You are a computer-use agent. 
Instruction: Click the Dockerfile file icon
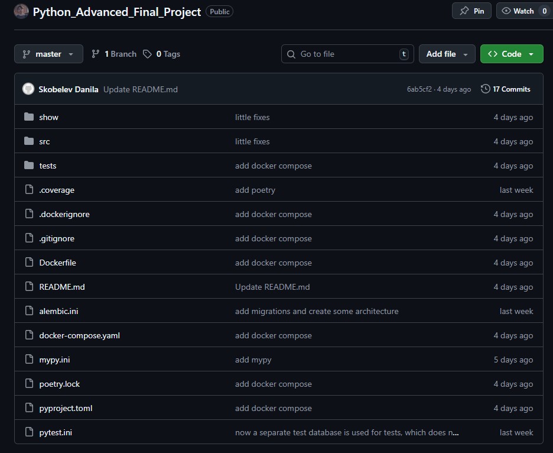29,263
